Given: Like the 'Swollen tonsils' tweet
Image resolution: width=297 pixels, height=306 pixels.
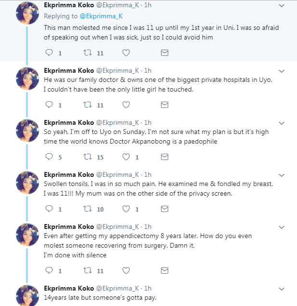Looking at the screenshot, I should [126, 208].
